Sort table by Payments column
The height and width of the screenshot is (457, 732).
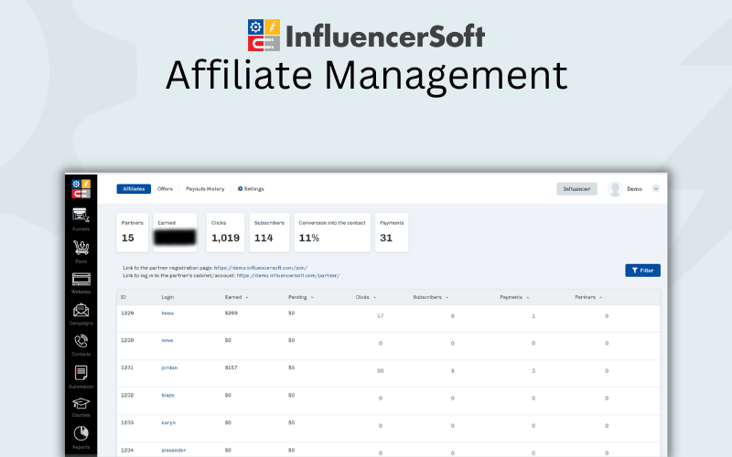(x=514, y=298)
